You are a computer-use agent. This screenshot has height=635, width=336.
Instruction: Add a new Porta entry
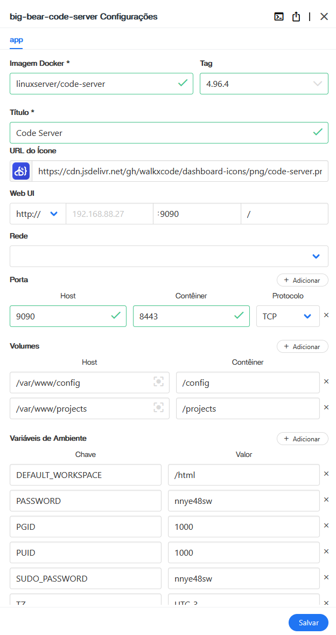[303, 280]
